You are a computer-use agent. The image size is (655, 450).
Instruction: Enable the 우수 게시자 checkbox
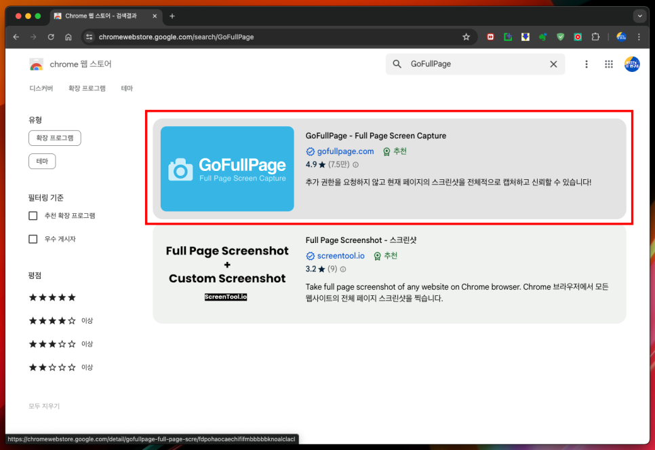pos(33,239)
